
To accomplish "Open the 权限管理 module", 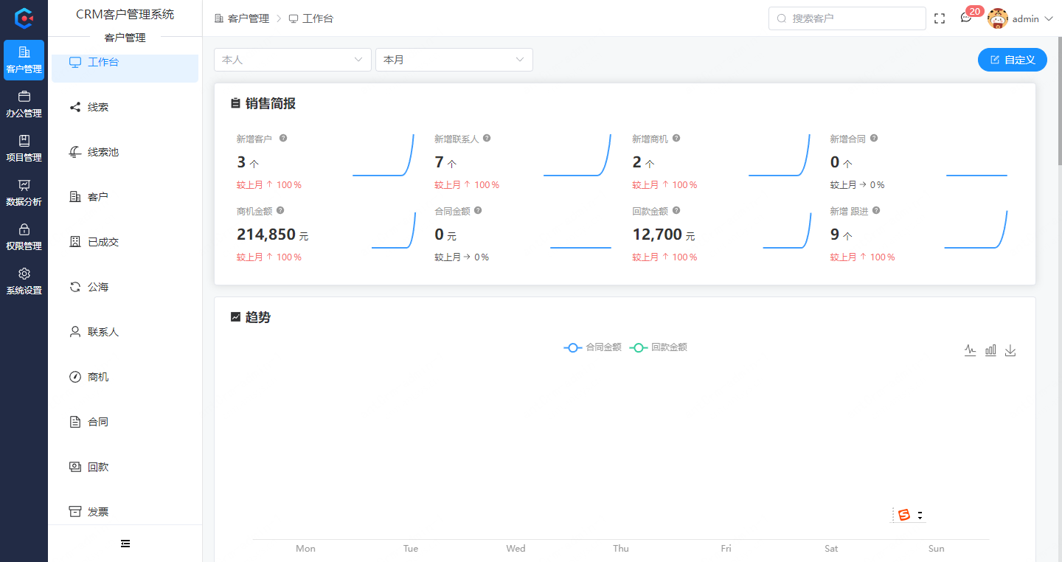I will click(x=24, y=237).
